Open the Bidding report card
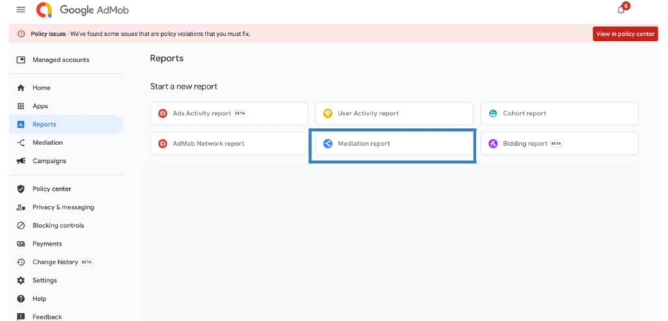Screen dimensions: 668x321 pos(559,144)
